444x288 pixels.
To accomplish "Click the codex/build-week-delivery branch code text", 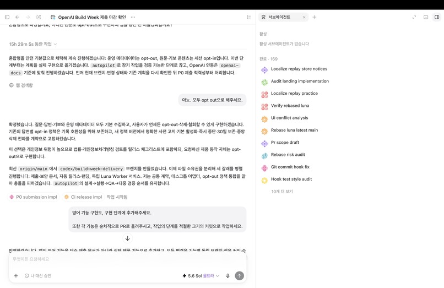I will [91, 169].
